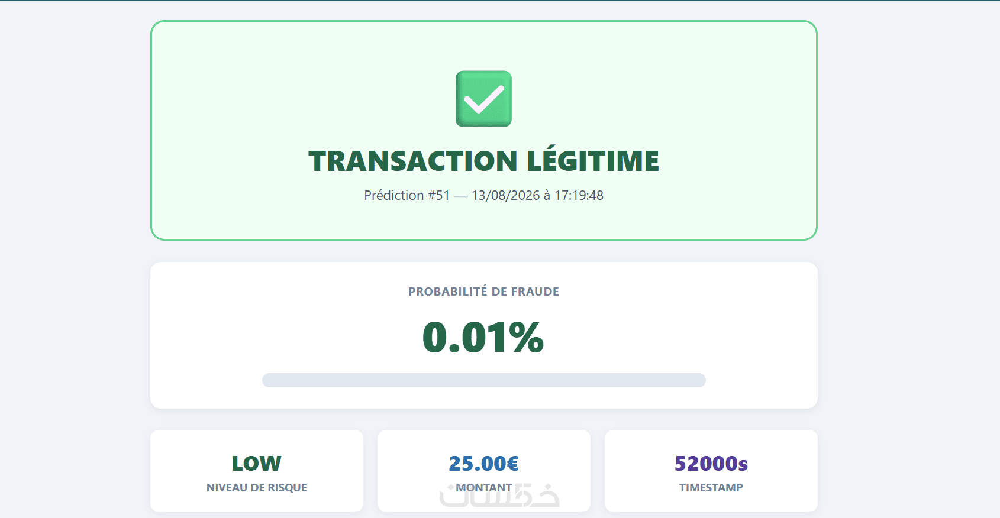
Task: Click the 0.01% fraud probability value
Action: [x=483, y=337]
